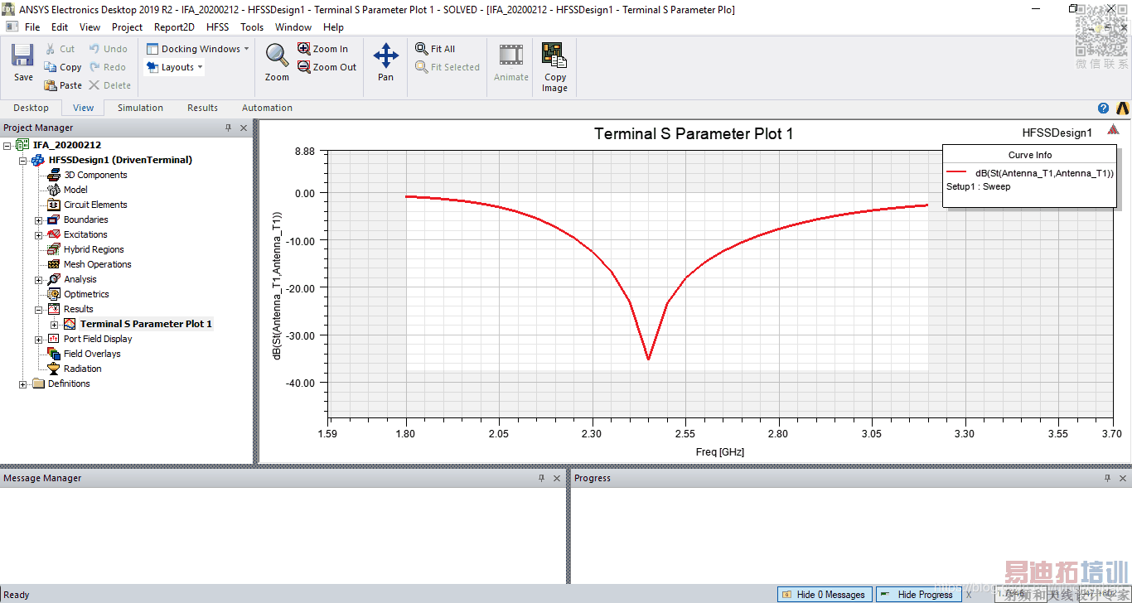Click the Undo arrow icon

pos(94,49)
